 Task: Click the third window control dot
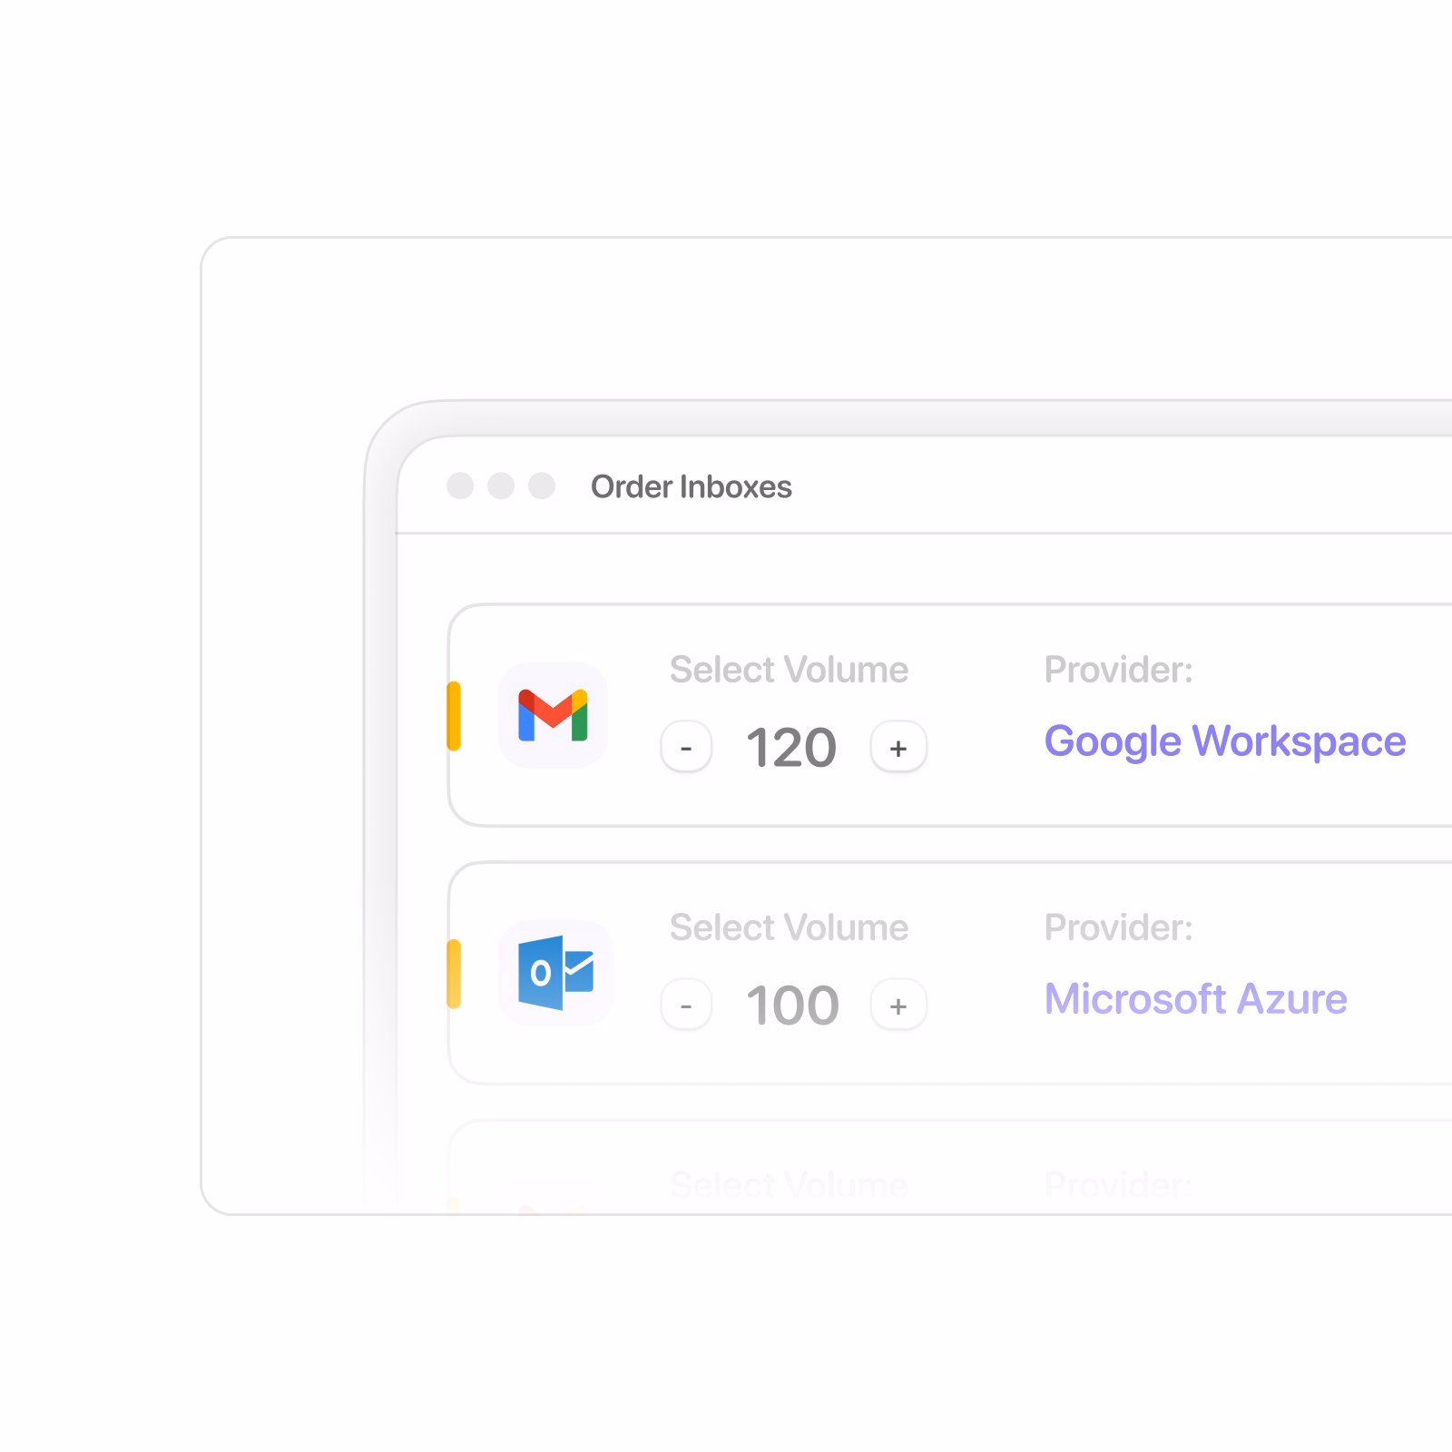pyautogui.click(x=542, y=486)
